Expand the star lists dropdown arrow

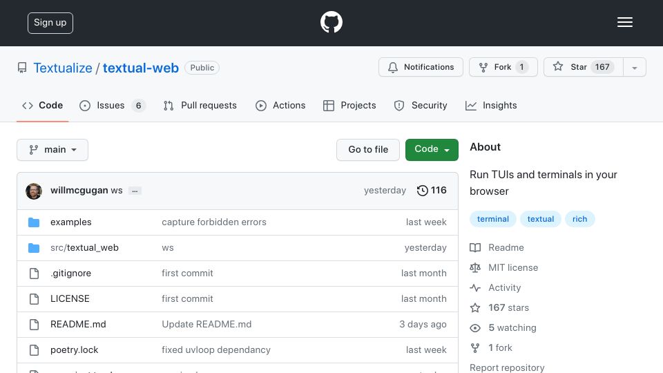[634, 68]
